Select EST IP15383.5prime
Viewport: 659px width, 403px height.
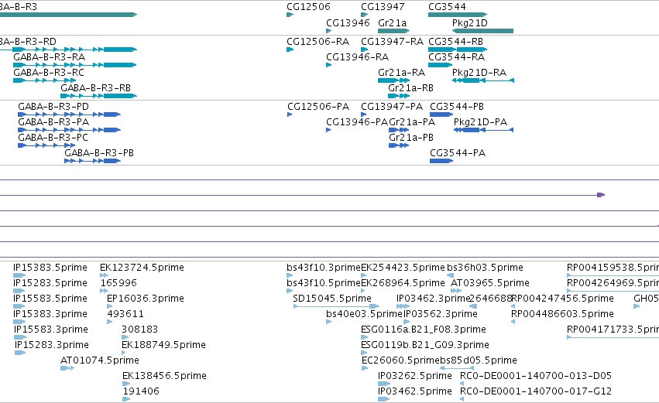click(x=50, y=268)
